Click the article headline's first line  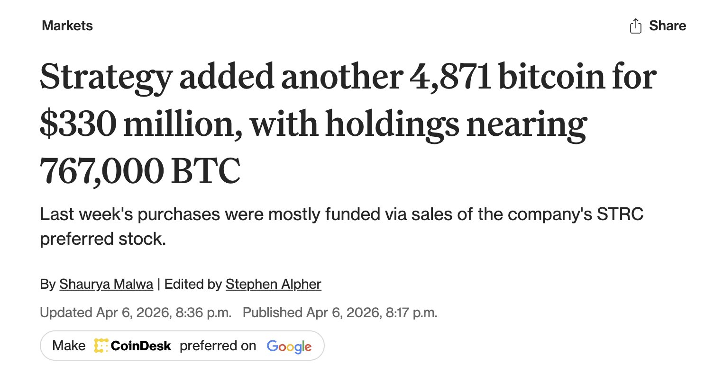(348, 77)
